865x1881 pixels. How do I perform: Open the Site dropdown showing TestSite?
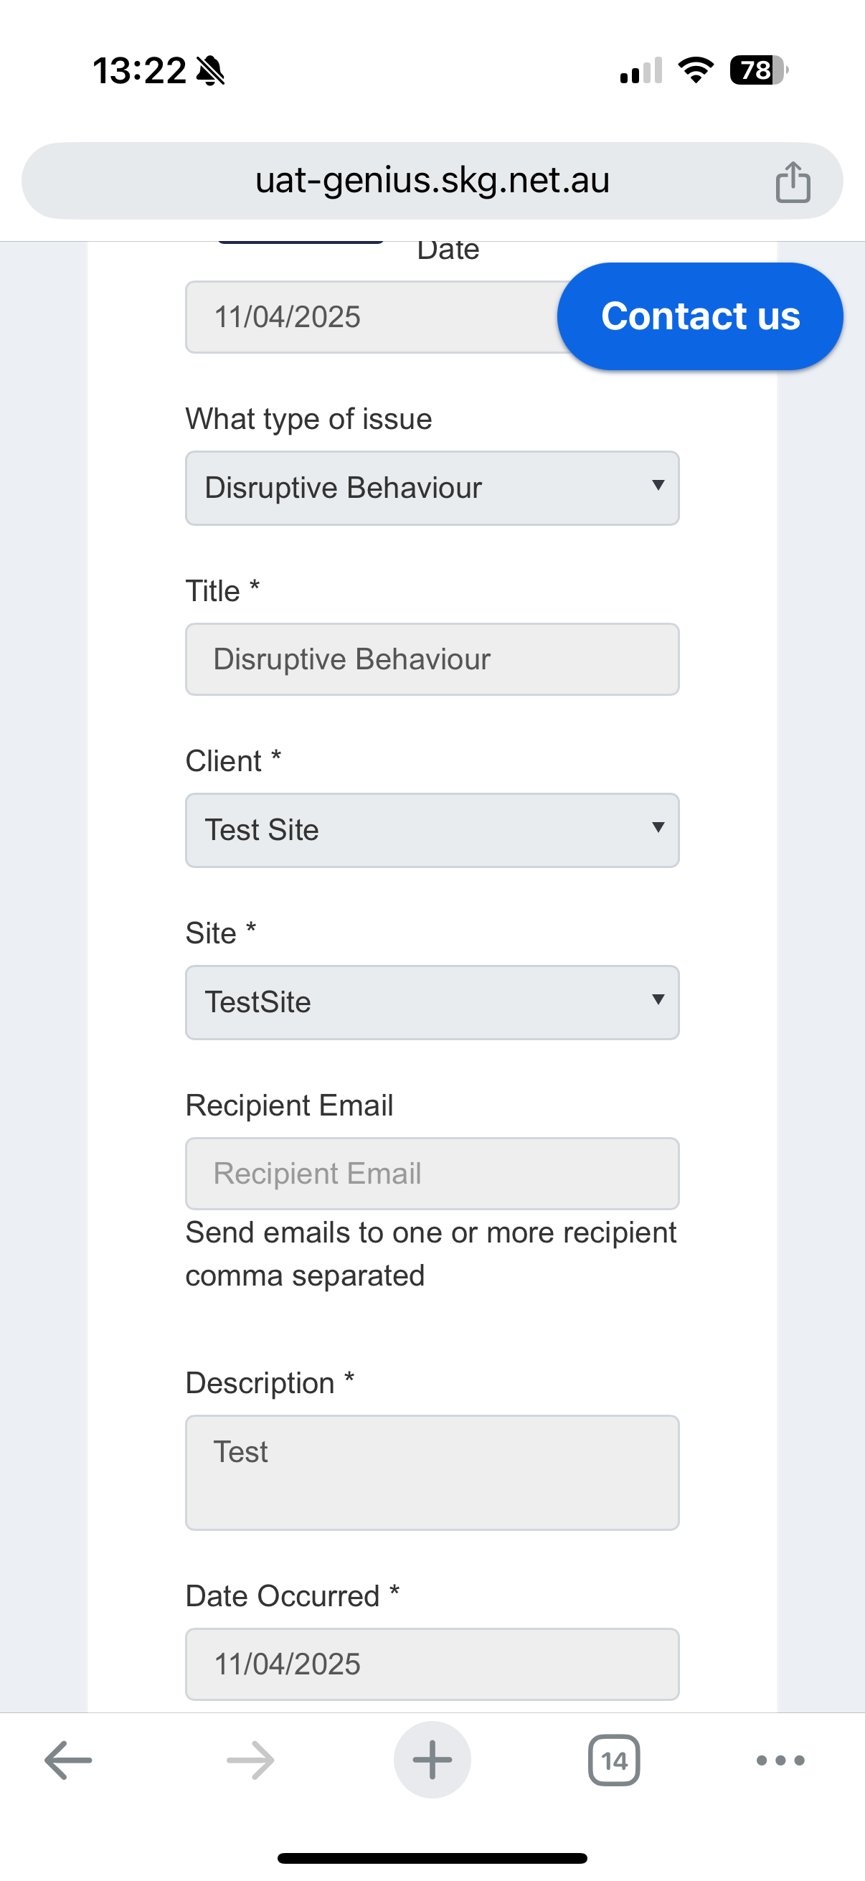coord(432,1003)
